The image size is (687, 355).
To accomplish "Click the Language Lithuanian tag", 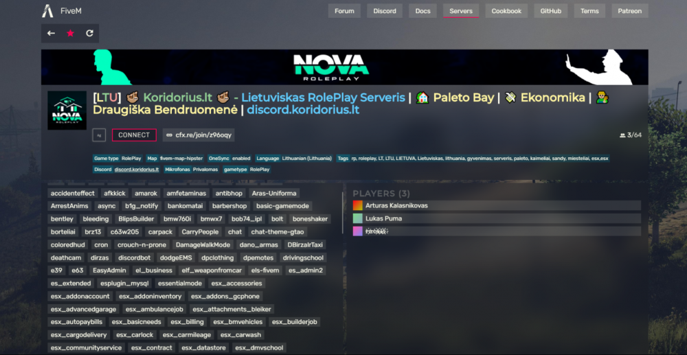I will (295, 159).
